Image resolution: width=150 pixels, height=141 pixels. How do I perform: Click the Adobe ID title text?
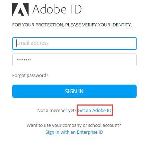(x=57, y=9)
